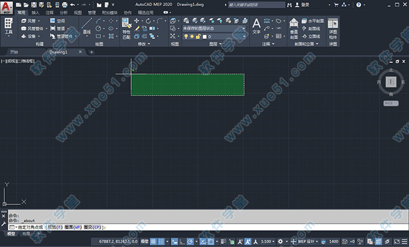The height and width of the screenshot is (247, 409).
Task: Select the 风管管件 duct fitting tool
Action: click(x=32, y=29)
